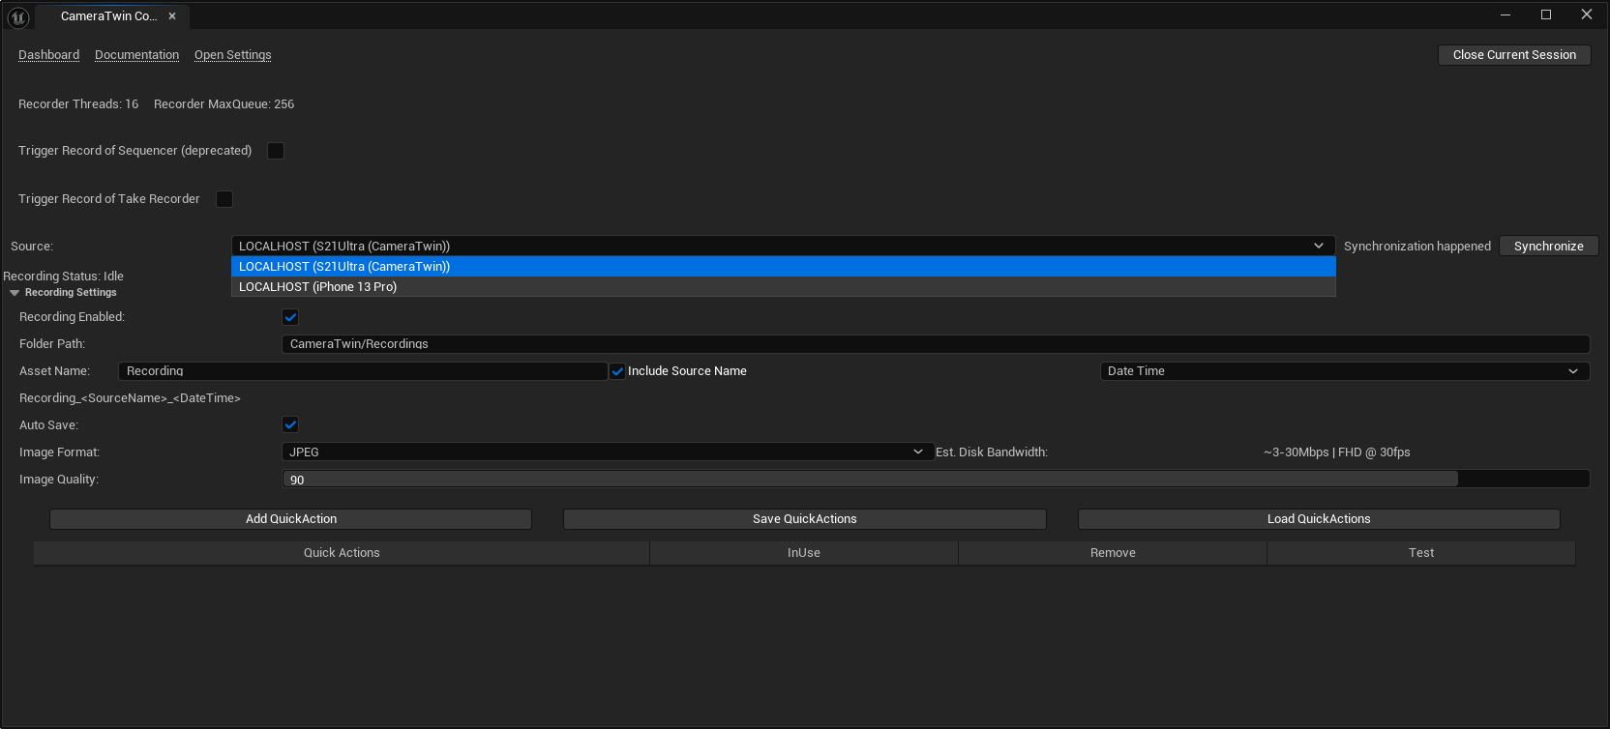
Task: Open the Dashboard link
Action: tap(48, 55)
